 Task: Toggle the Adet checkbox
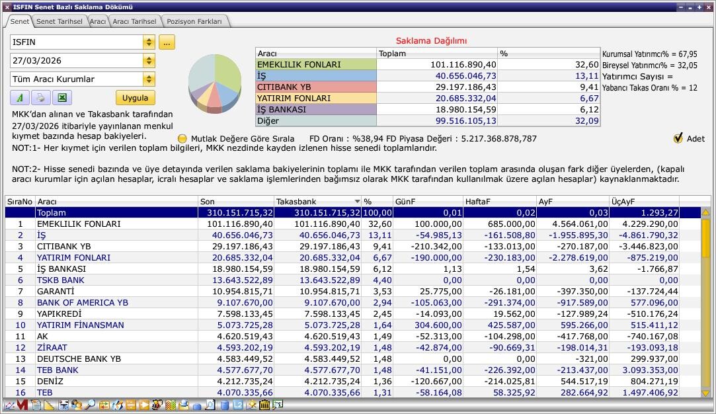[678, 138]
